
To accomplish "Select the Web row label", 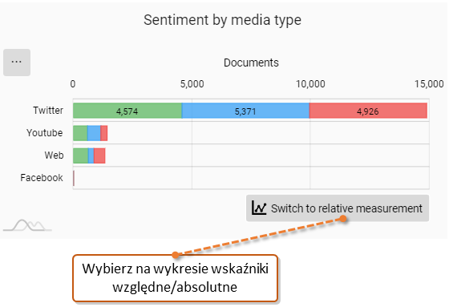I will [x=54, y=156].
